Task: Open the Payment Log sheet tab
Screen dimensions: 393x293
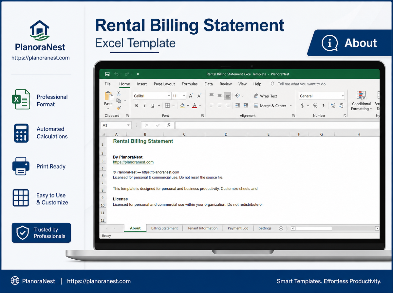Action: click(238, 228)
